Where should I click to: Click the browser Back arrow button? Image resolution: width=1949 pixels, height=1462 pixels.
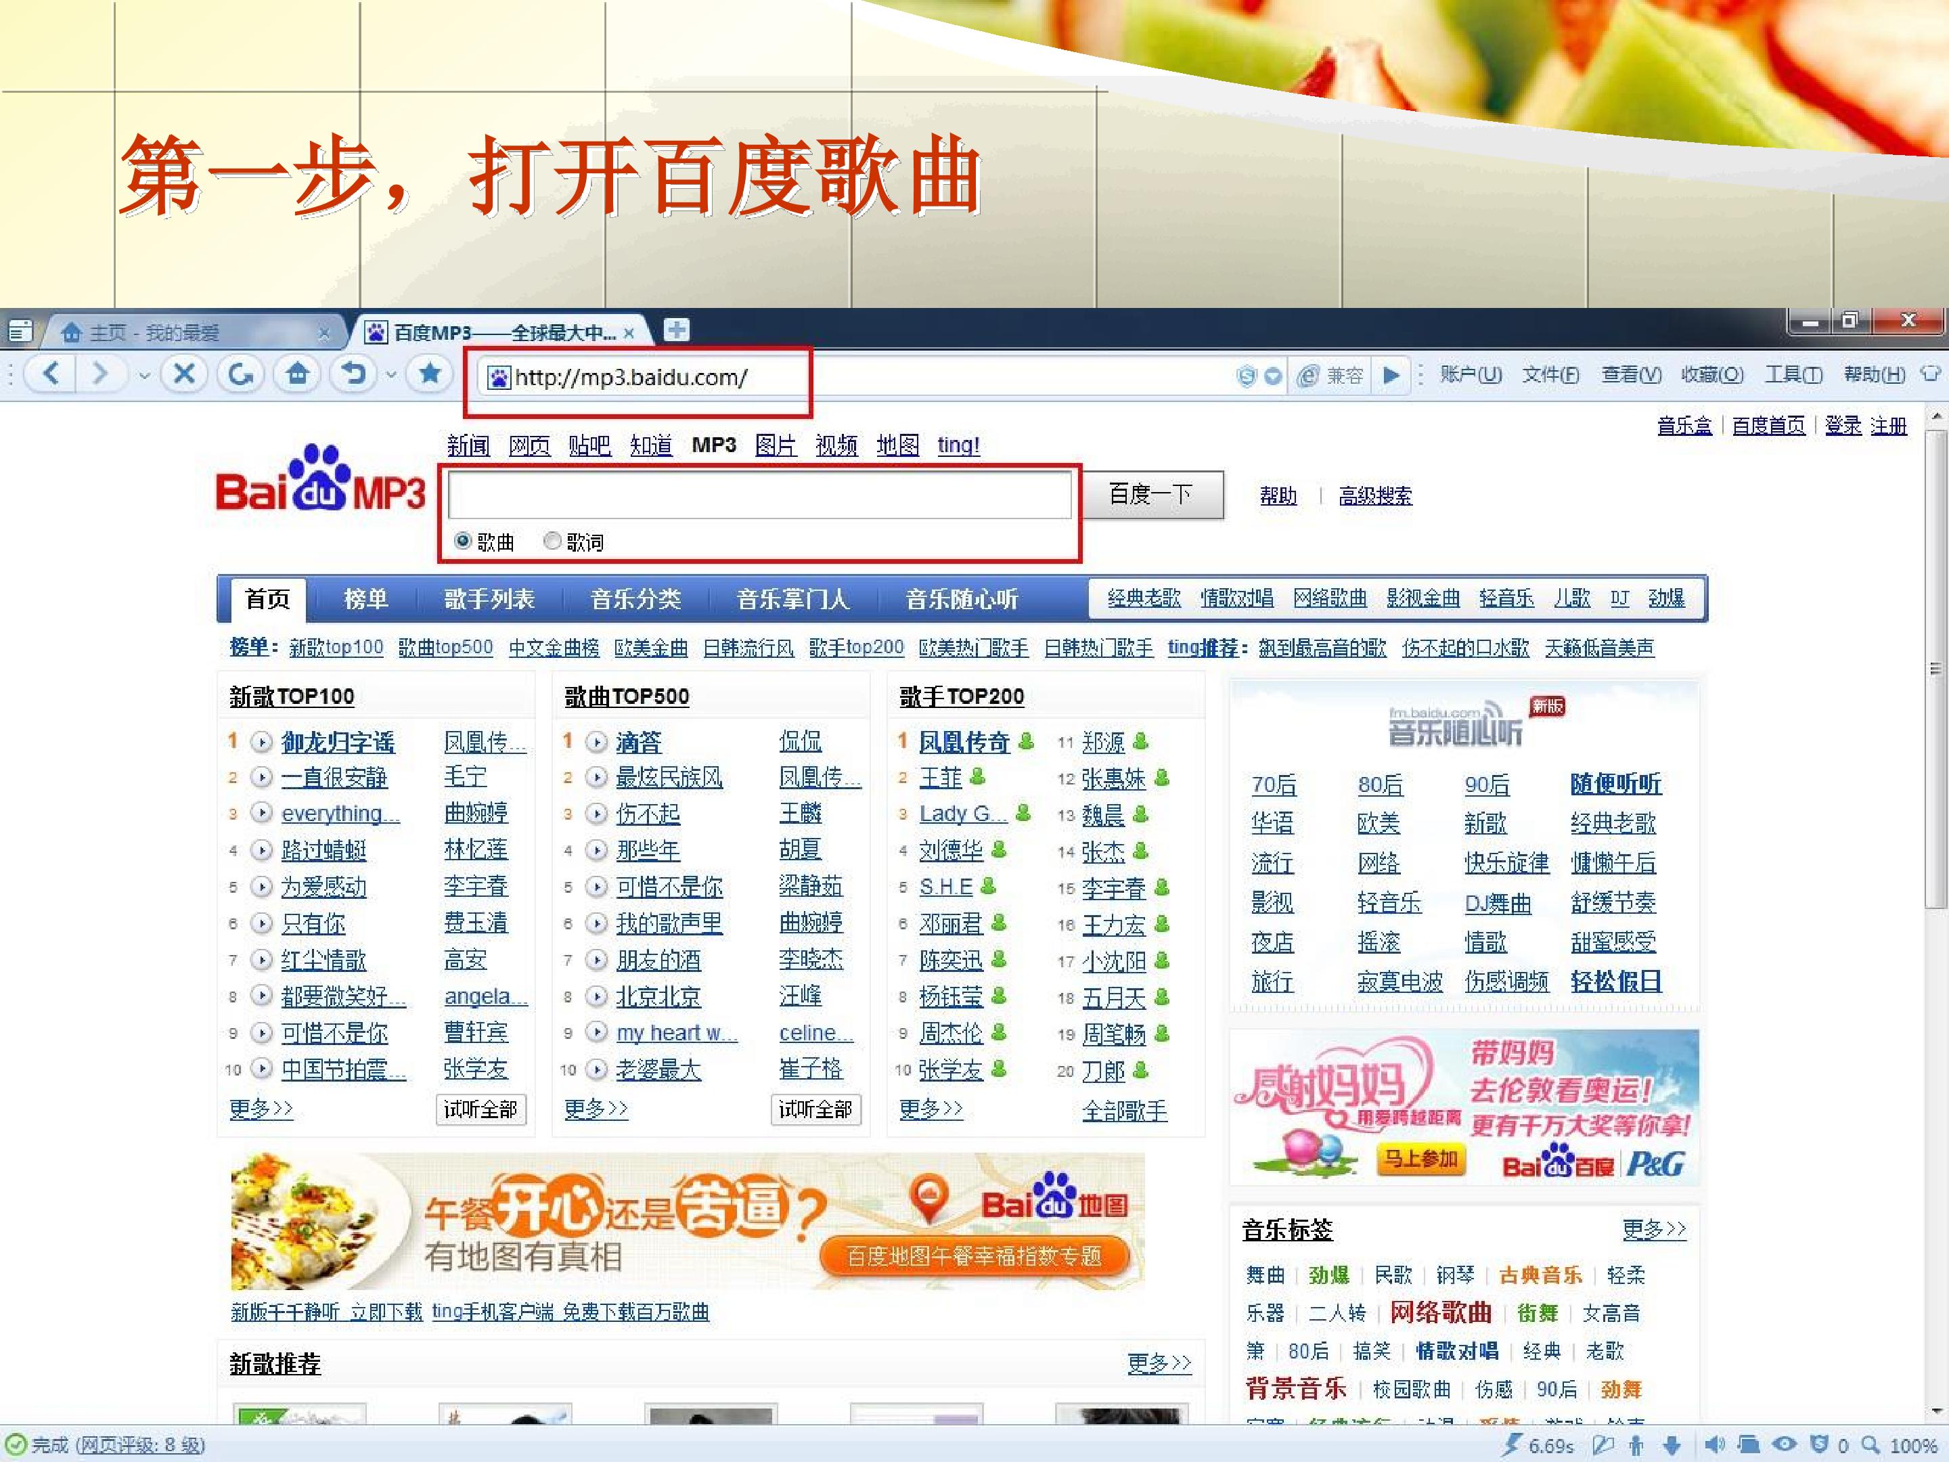(51, 374)
